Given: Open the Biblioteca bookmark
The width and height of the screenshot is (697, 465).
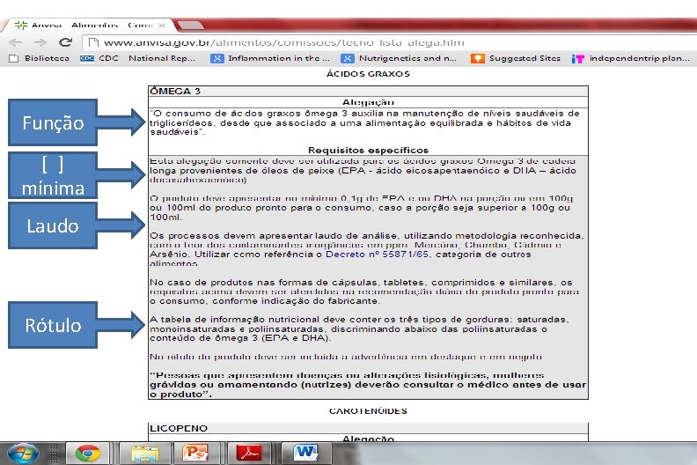Looking at the screenshot, I should click(40, 58).
